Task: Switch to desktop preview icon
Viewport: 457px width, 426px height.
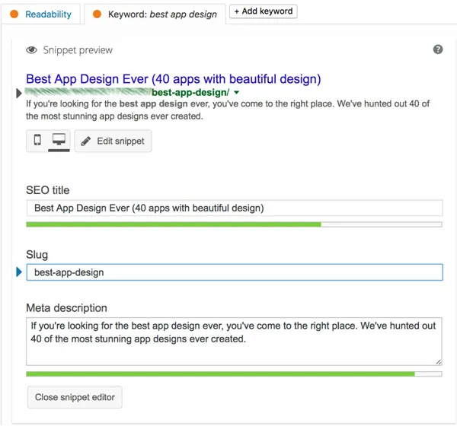Action: point(59,141)
